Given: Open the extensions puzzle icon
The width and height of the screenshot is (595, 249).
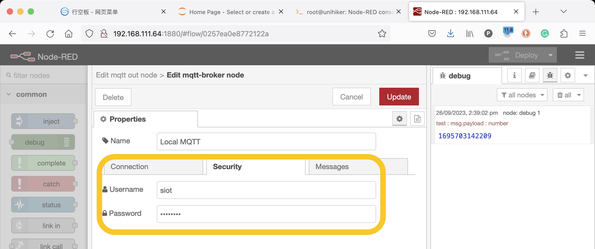Looking at the screenshot, I should [x=564, y=33].
